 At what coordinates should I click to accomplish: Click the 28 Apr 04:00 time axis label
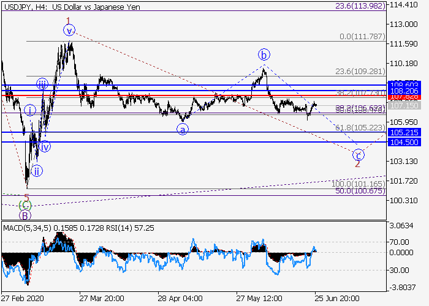click(180, 298)
